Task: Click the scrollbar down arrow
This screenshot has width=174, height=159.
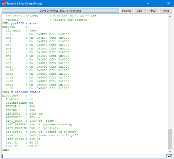Action: pyautogui.click(x=170, y=151)
